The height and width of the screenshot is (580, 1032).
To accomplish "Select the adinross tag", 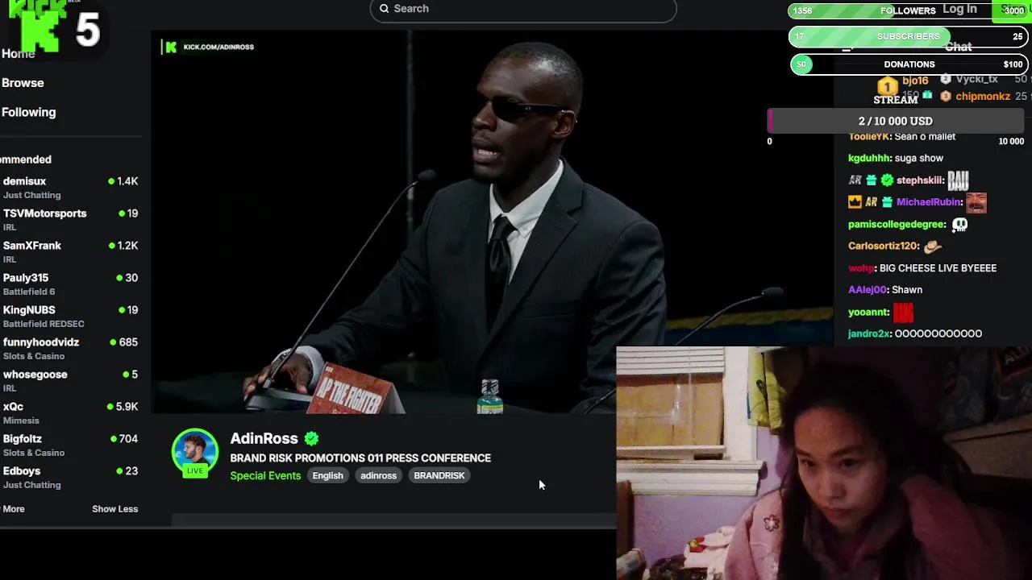I will [378, 475].
